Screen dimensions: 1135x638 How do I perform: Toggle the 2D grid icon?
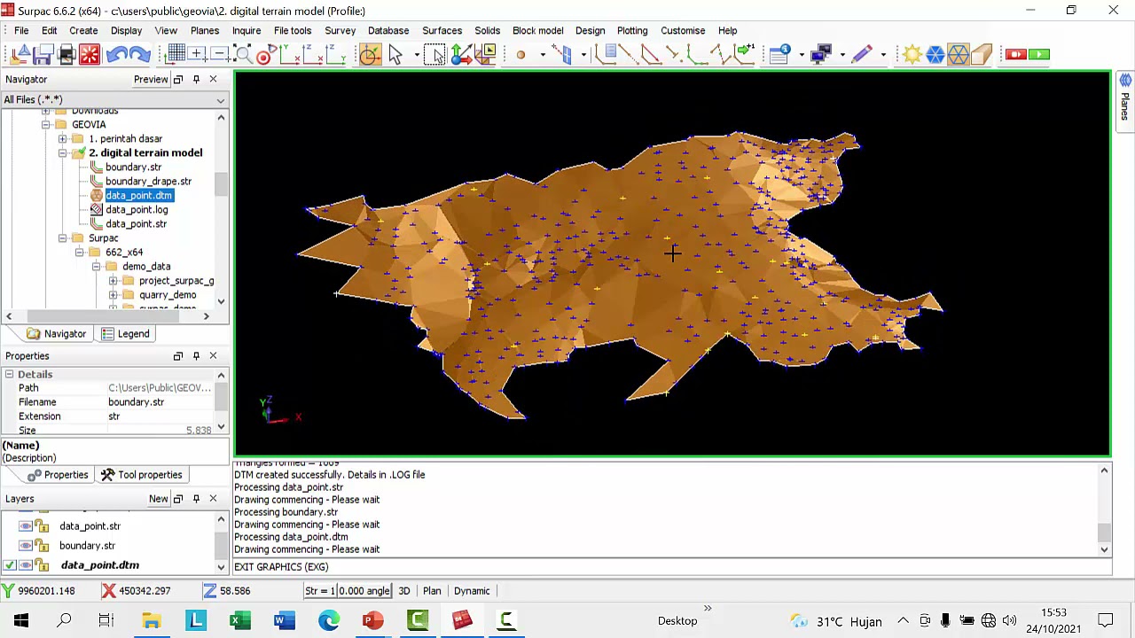click(x=176, y=55)
